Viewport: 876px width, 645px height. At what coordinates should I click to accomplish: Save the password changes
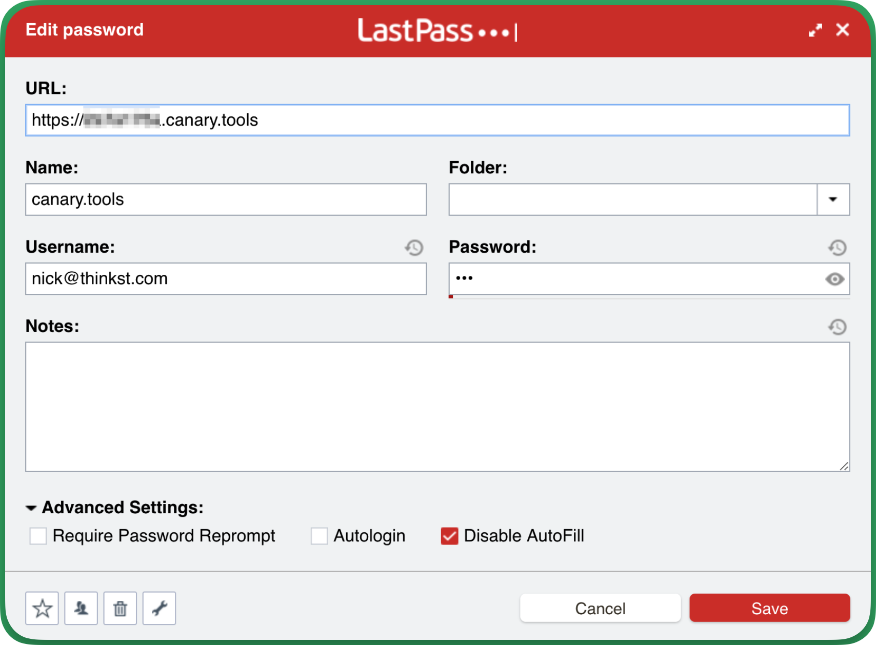769,608
